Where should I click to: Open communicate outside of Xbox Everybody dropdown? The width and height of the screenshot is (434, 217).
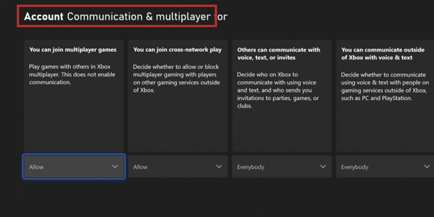(x=385, y=166)
